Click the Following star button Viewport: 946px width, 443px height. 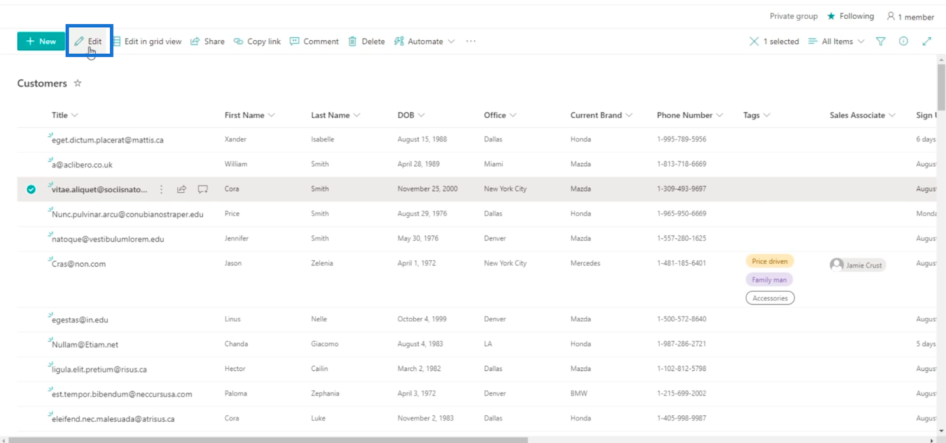pyautogui.click(x=850, y=17)
